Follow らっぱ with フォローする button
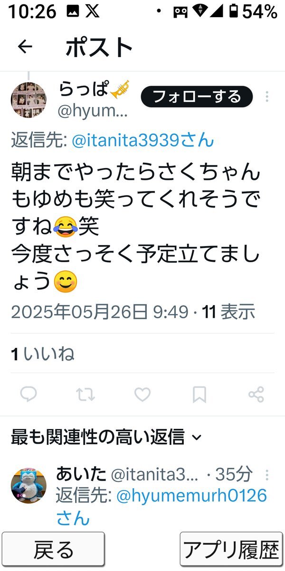This screenshot has width=285, height=571. (197, 97)
